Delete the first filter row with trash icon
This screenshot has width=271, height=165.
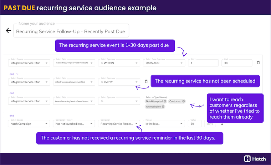258,62
